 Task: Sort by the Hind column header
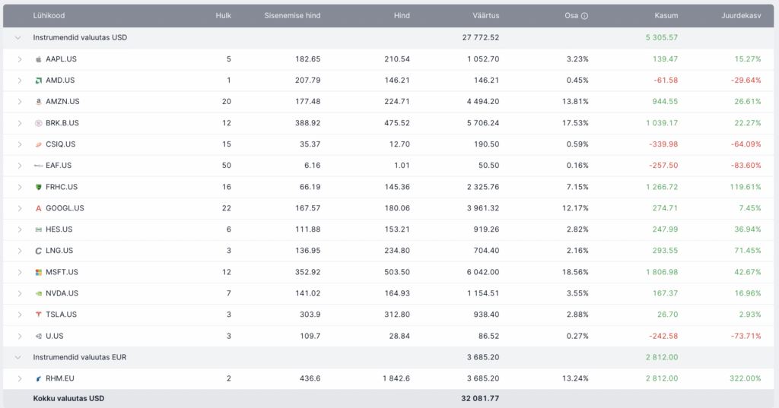(x=402, y=16)
